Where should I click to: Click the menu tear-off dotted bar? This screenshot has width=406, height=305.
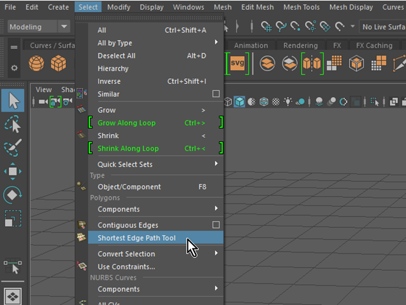click(149, 18)
